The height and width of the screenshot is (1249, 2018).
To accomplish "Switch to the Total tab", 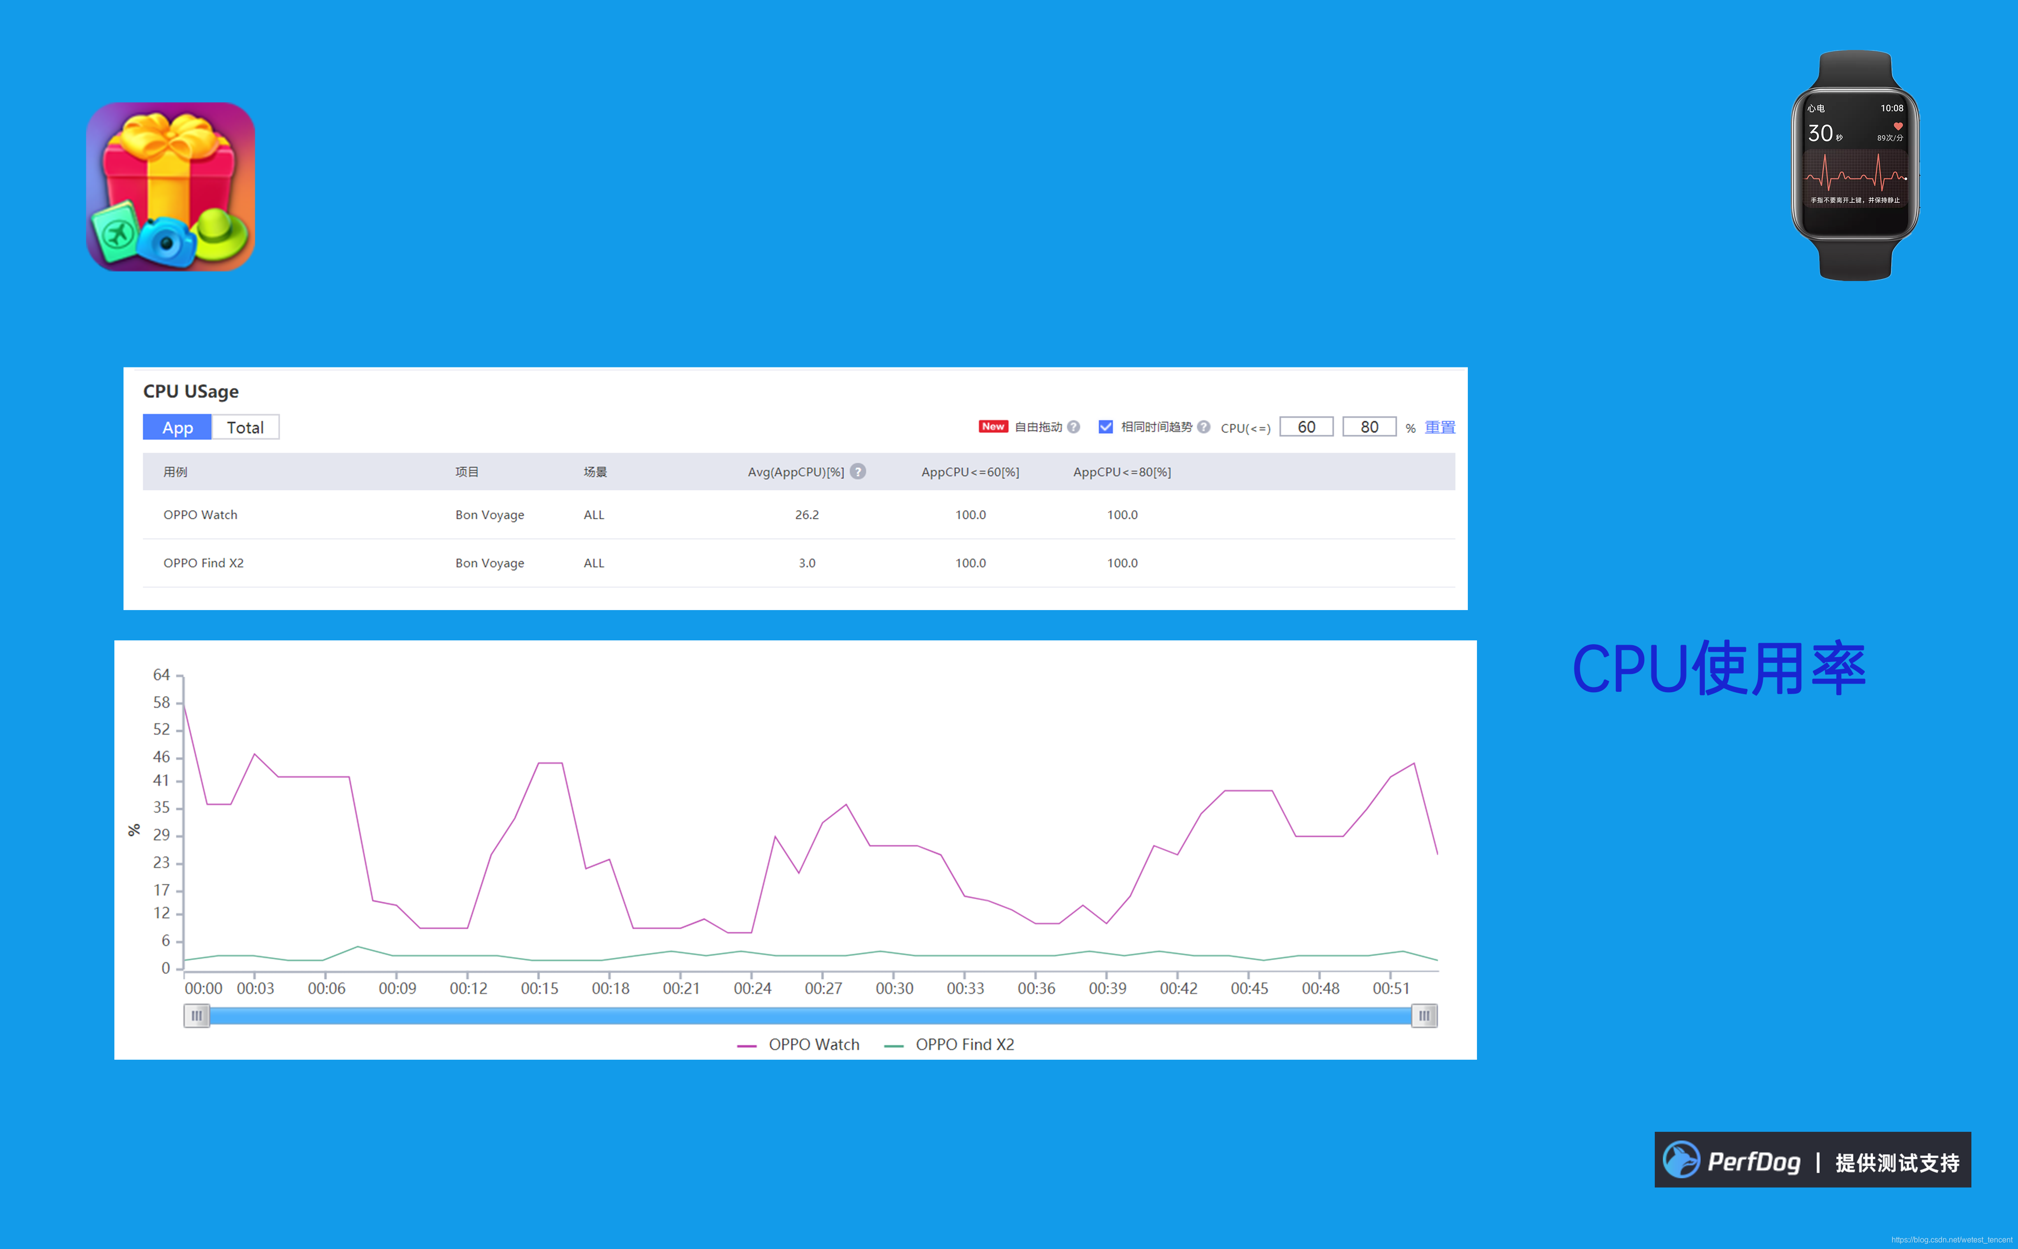I will tap(246, 427).
